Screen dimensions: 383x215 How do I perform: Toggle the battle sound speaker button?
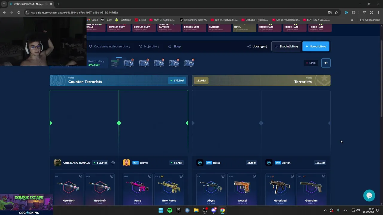326,63
